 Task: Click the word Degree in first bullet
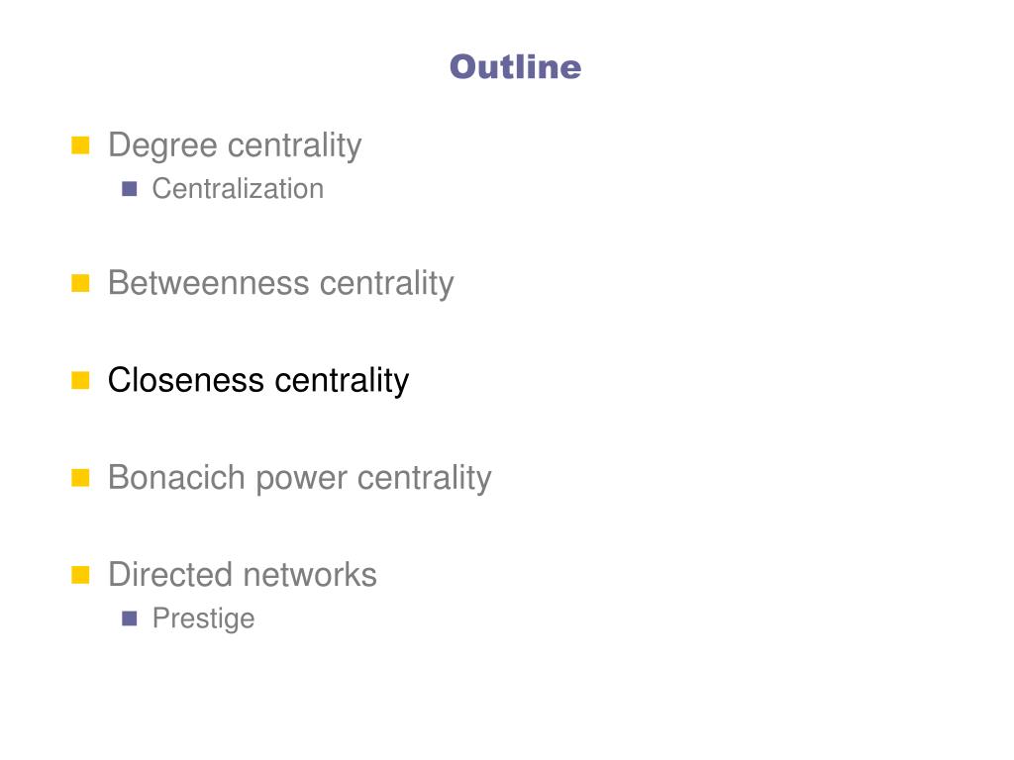(162, 146)
